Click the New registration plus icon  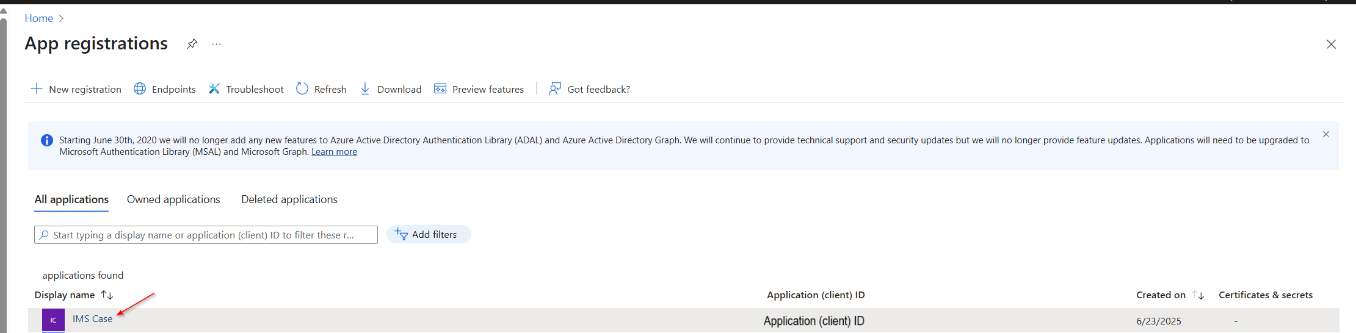(37, 89)
